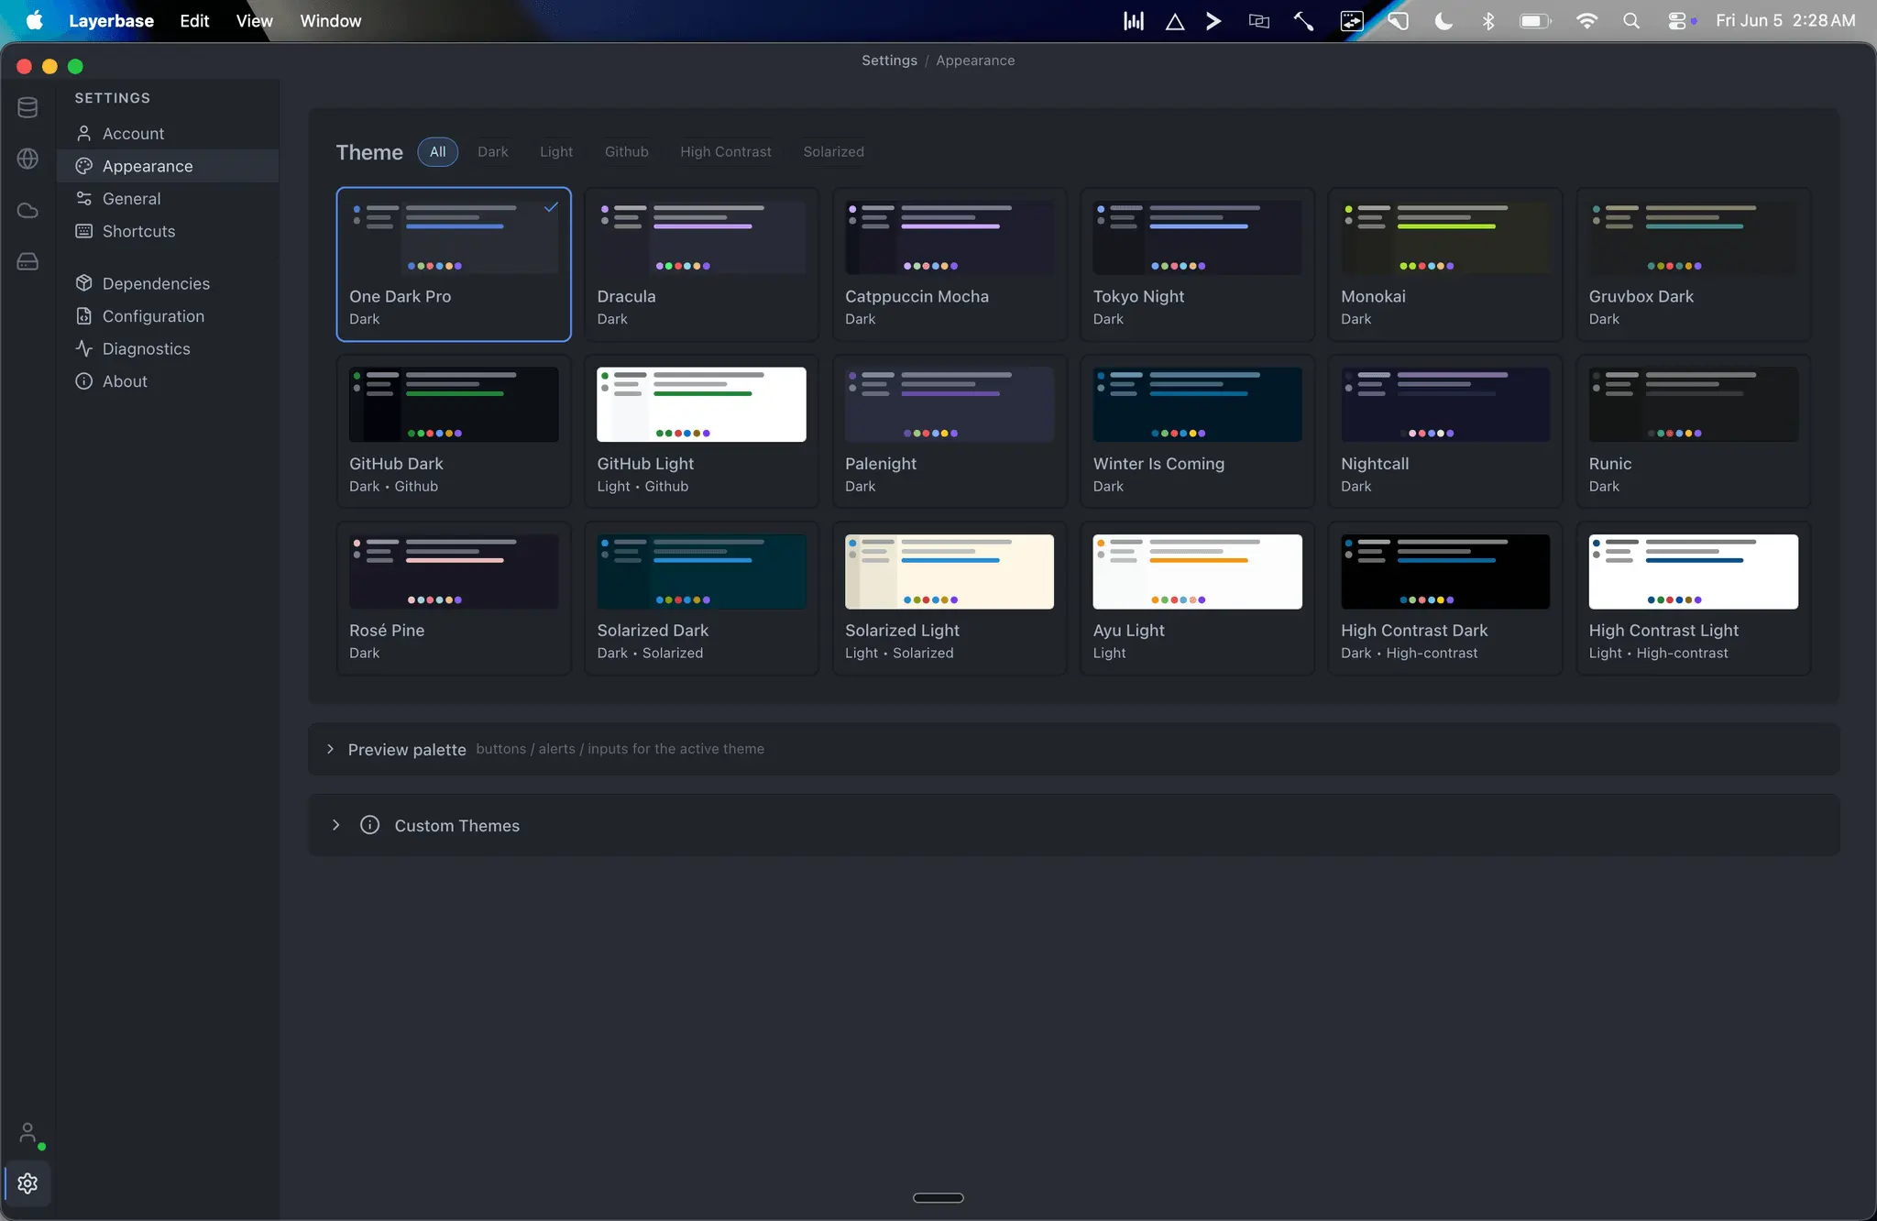Open the globe icon in left rail
The image size is (1877, 1221).
coord(27,159)
